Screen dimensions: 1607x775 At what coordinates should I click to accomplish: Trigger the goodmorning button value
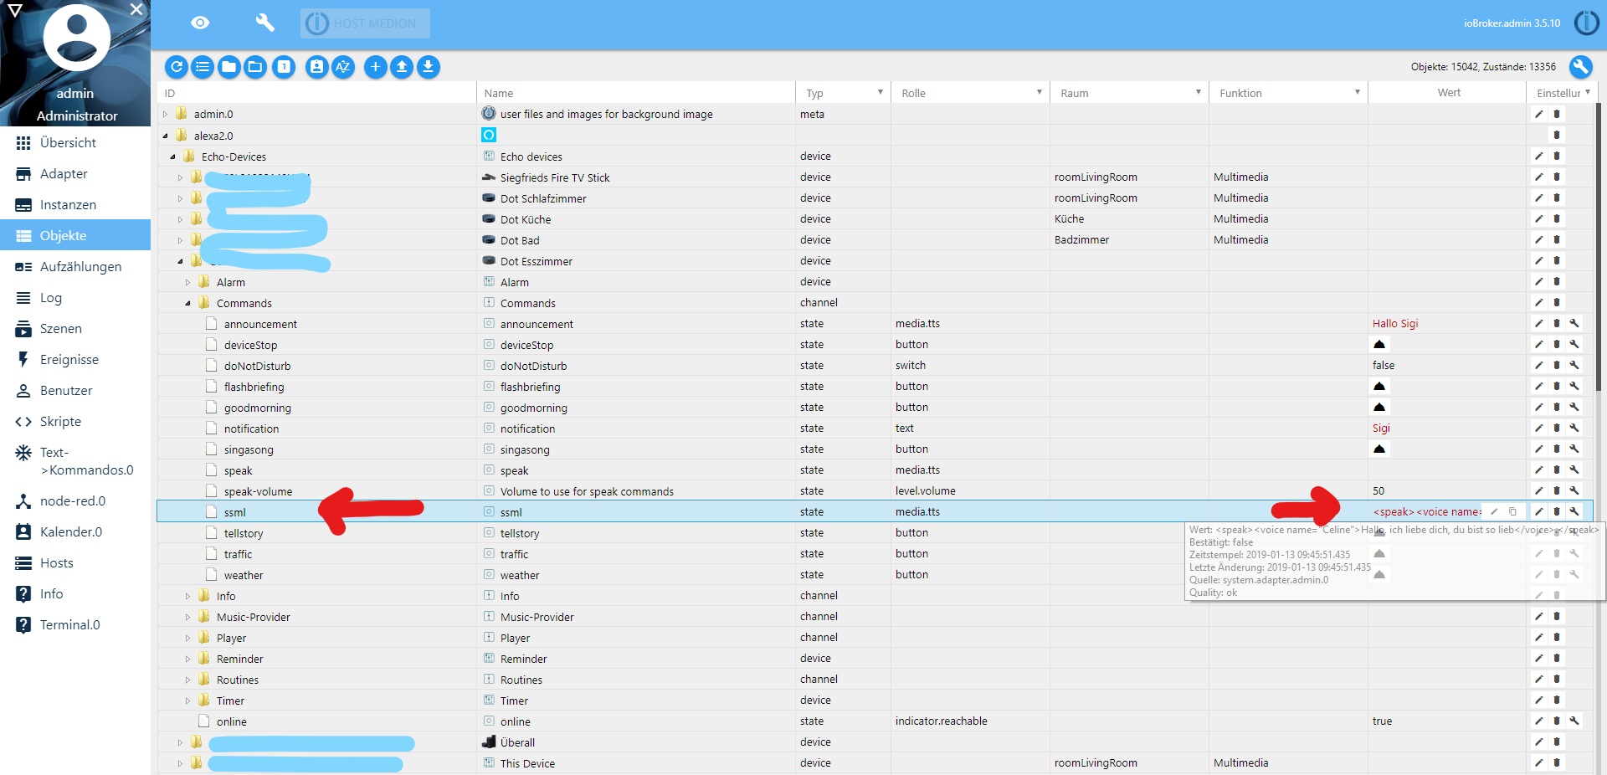point(1379,407)
